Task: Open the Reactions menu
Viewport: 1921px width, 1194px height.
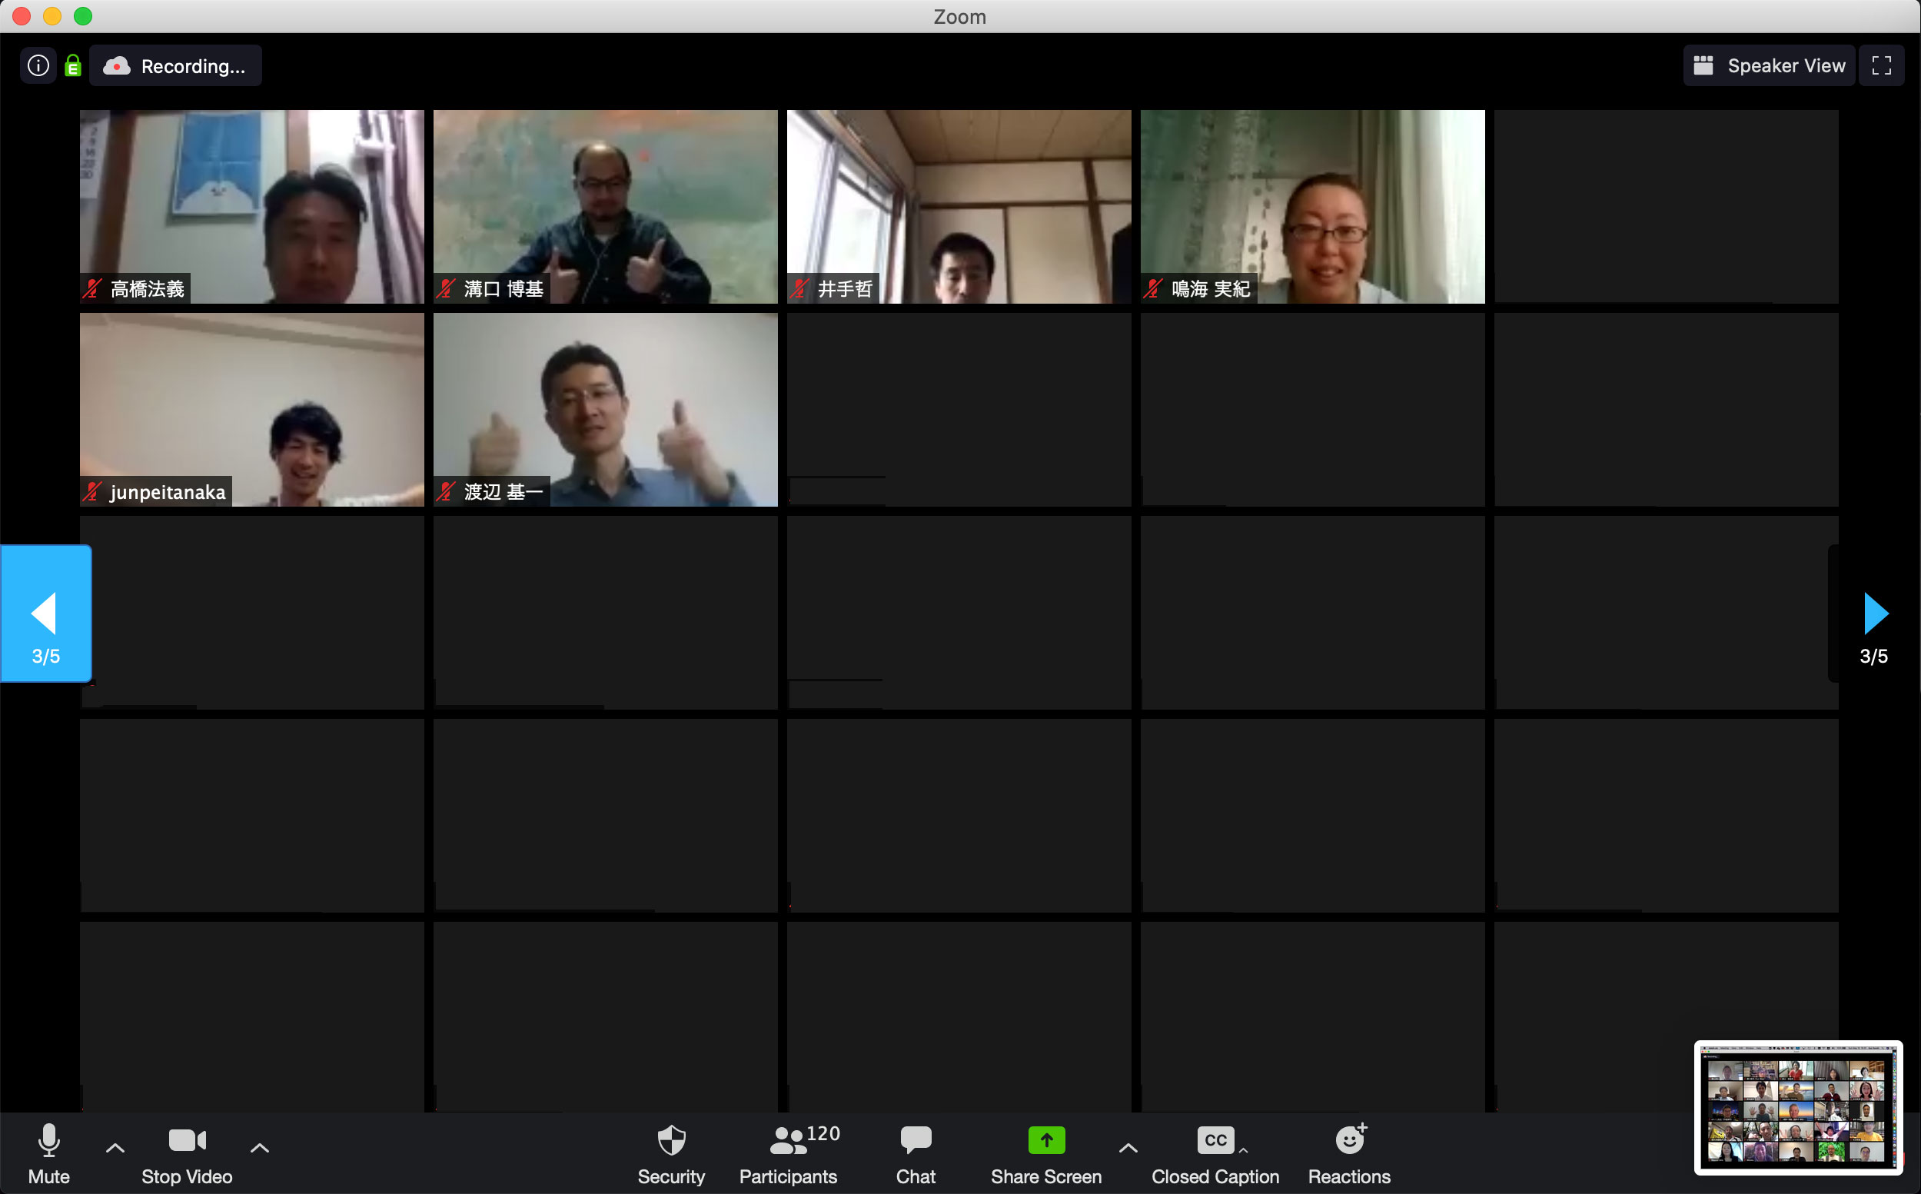Action: click(1349, 1154)
